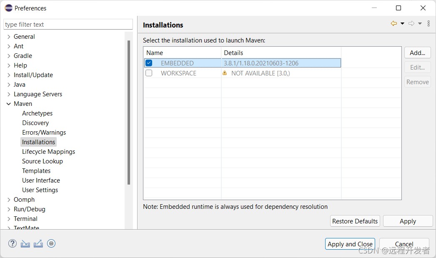Viewport: 436px width, 258px height.
Task: Click into the type filter text field
Action: click(68, 25)
